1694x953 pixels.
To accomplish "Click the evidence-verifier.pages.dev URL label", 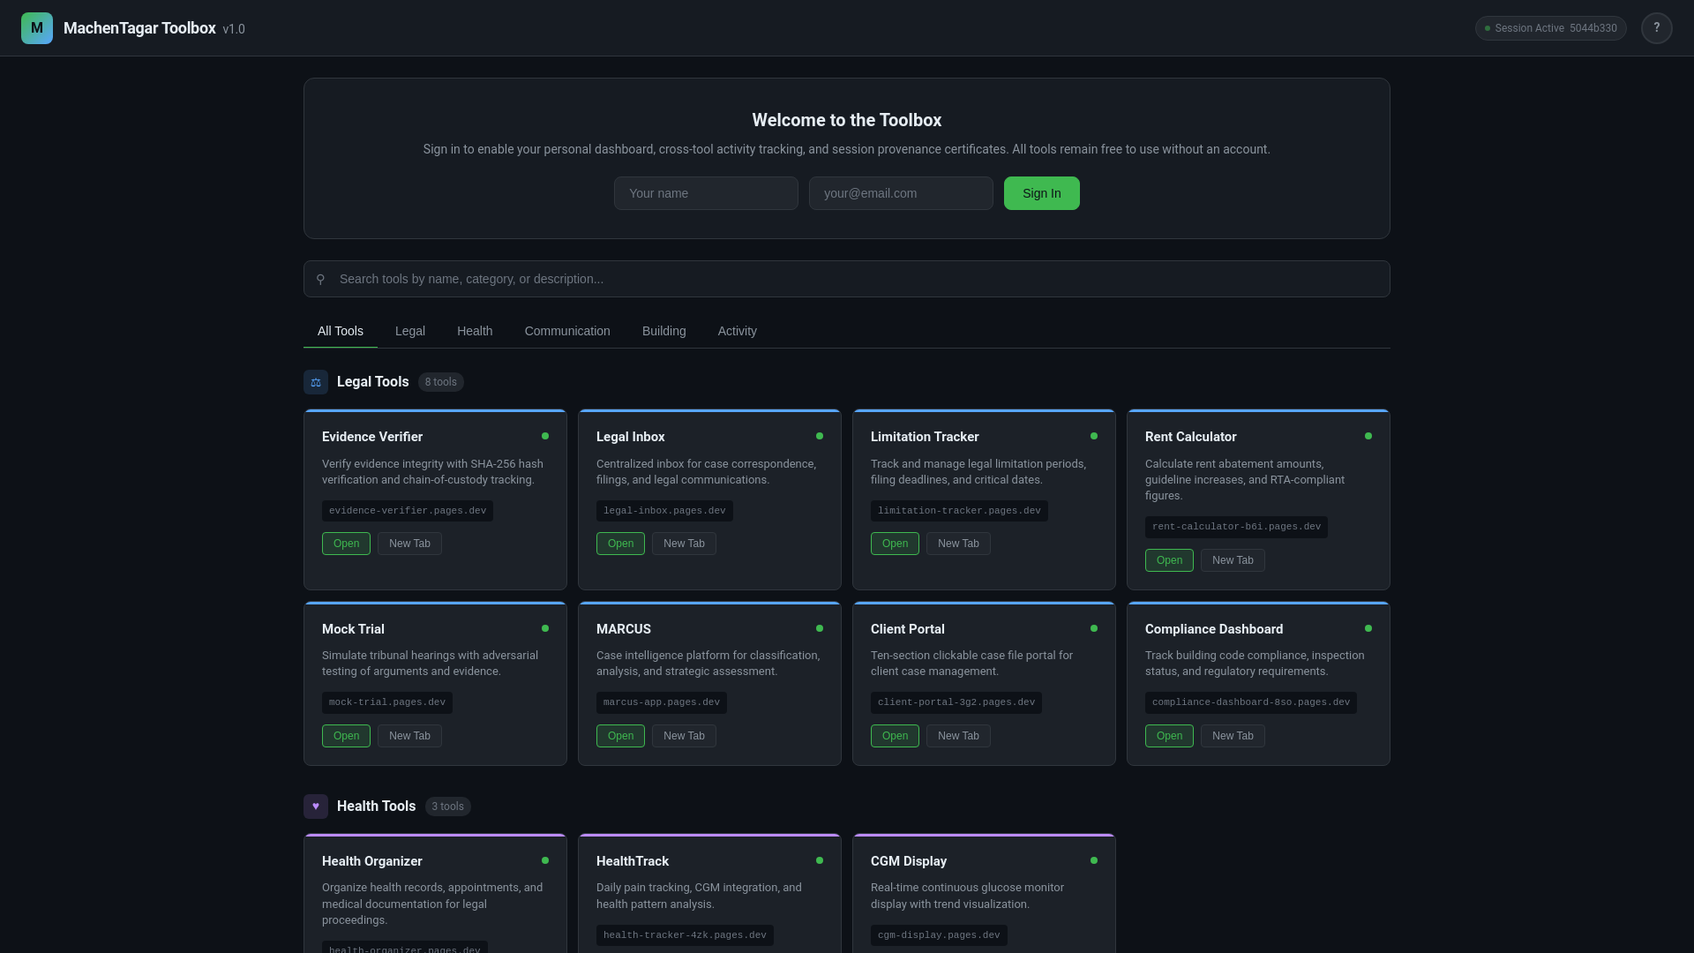I will point(408,511).
